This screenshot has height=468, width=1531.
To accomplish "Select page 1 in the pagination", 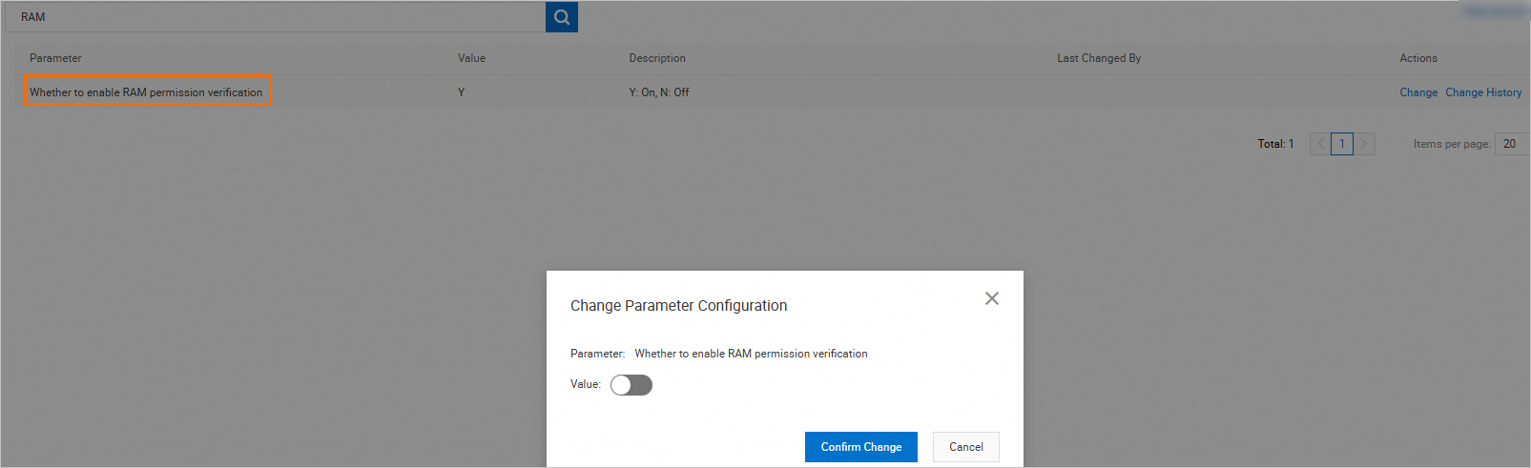I will click(x=1342, y=144).
